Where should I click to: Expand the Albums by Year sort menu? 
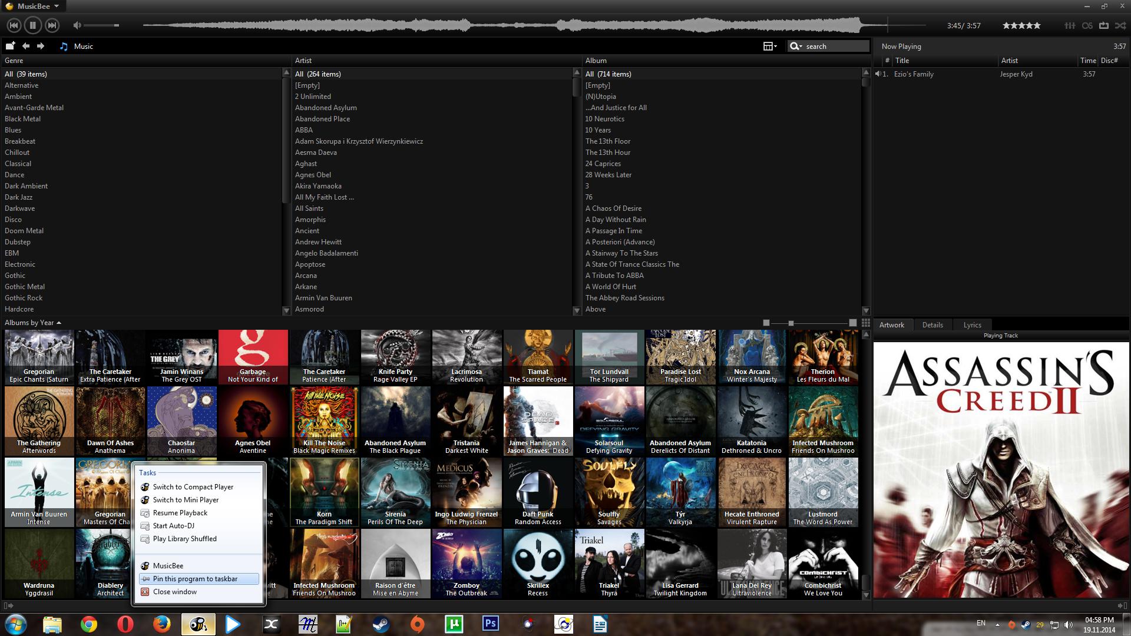coord(33,323)
